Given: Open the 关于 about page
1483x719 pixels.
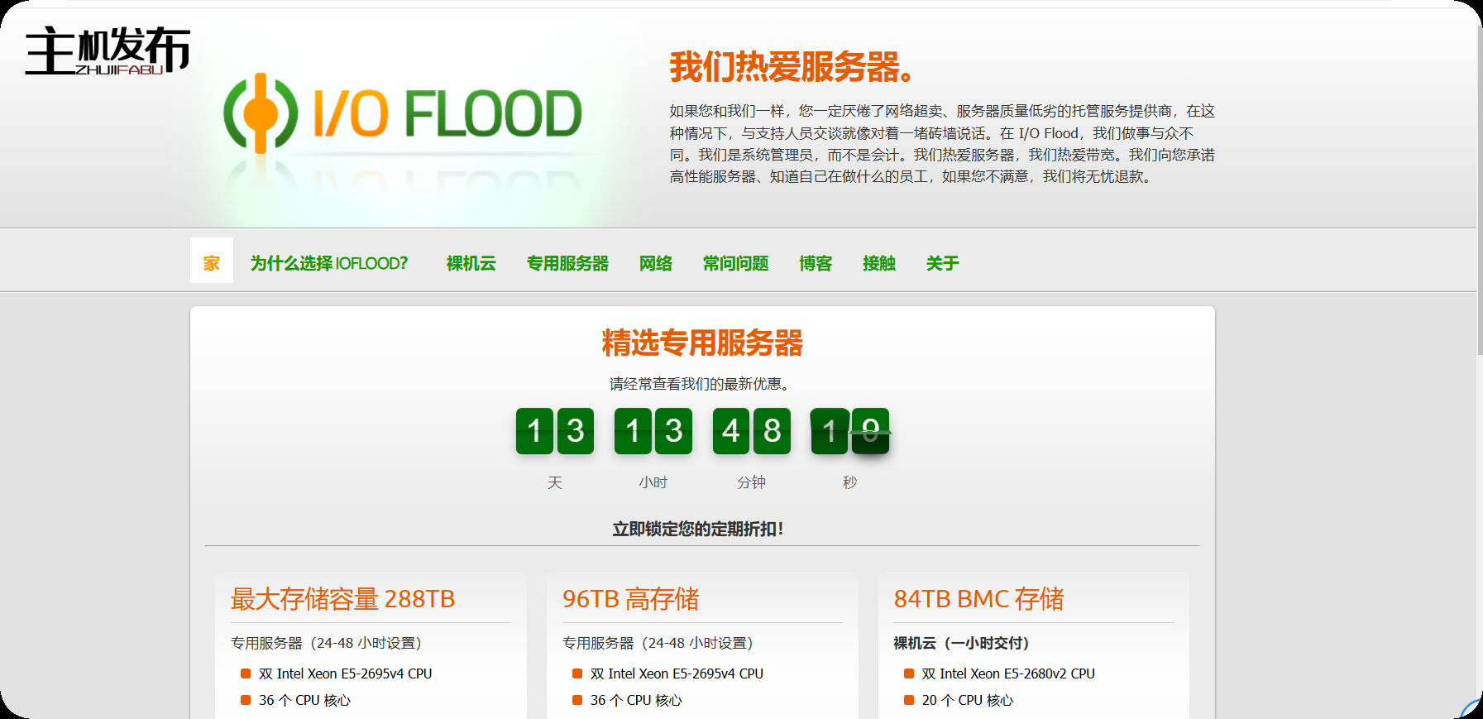Looking at the screenshot, I should click(x=942, y=263).
